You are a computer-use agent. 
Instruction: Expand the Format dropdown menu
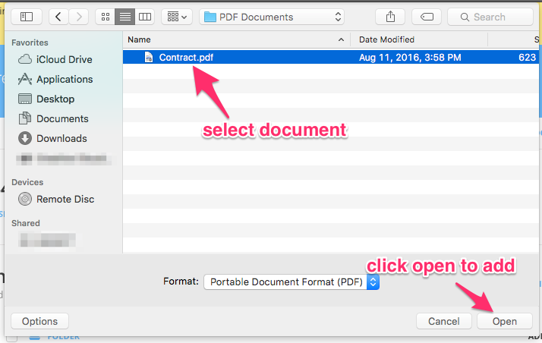click(x=372, y=282)
